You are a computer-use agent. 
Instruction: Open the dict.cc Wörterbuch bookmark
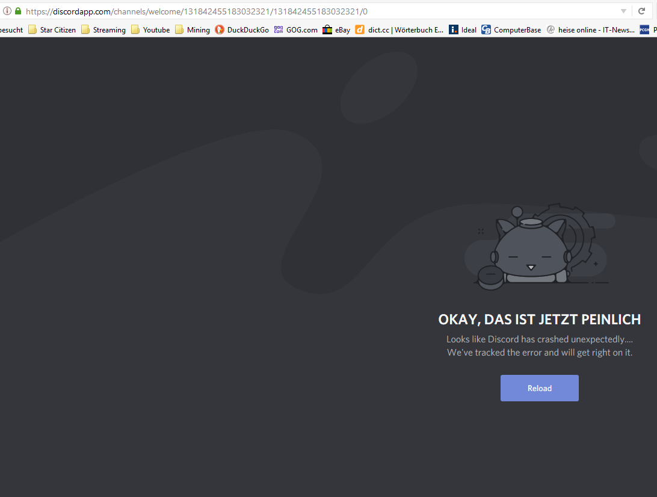399,29
